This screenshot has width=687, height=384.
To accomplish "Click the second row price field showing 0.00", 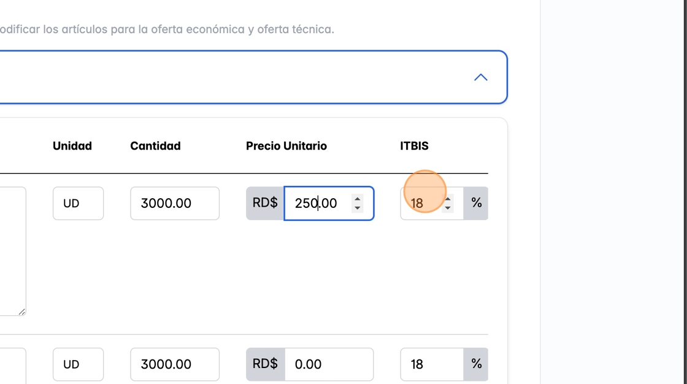I will coord(328,364).
